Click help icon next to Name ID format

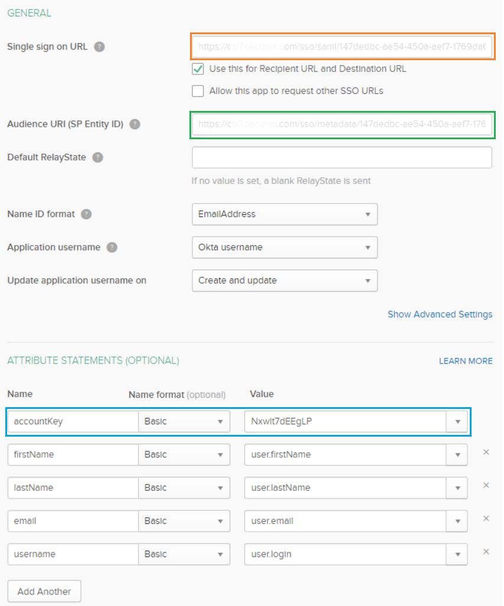click(86, 214)
